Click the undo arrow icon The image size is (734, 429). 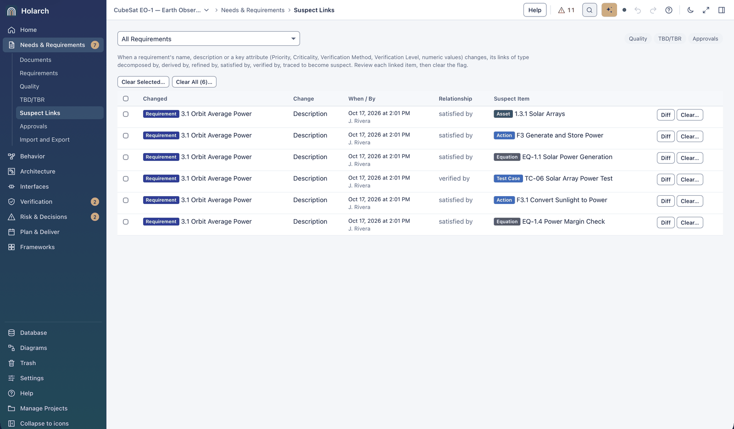(x=638, y=10)
